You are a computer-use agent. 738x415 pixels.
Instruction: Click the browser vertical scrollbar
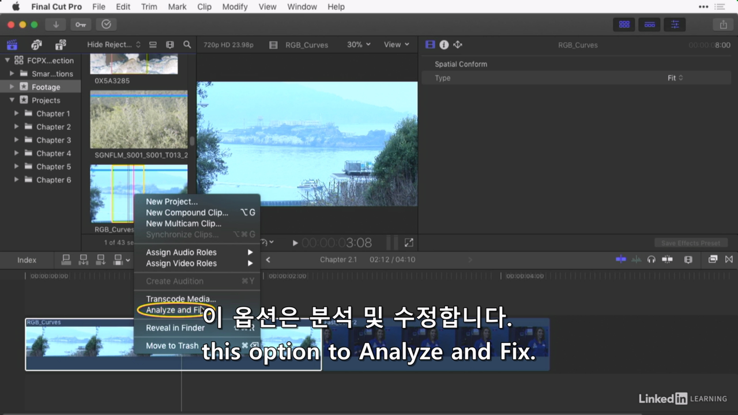tap(192, 141)
